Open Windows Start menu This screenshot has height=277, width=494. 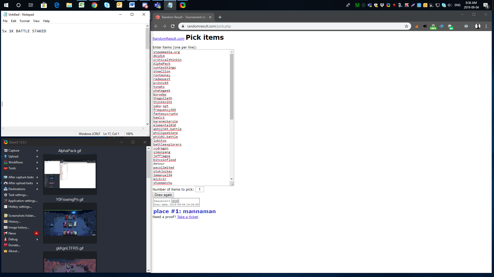click(6, 5)
